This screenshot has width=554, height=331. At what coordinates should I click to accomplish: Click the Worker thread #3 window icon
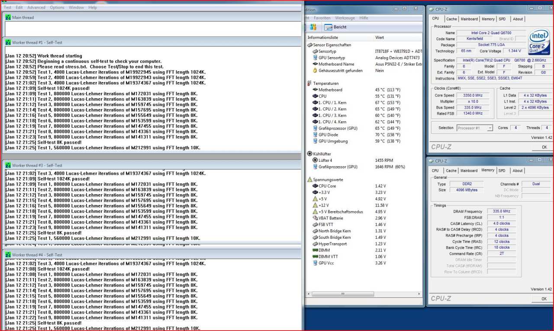(8, 165)
